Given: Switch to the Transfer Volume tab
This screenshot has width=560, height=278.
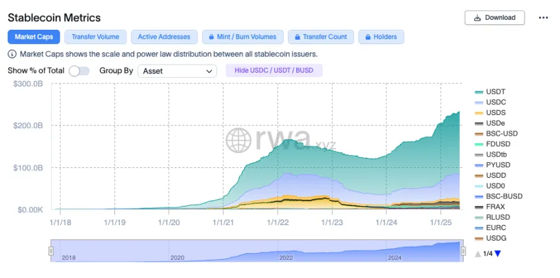Looking at the screenshot, I should coord(95,37).
